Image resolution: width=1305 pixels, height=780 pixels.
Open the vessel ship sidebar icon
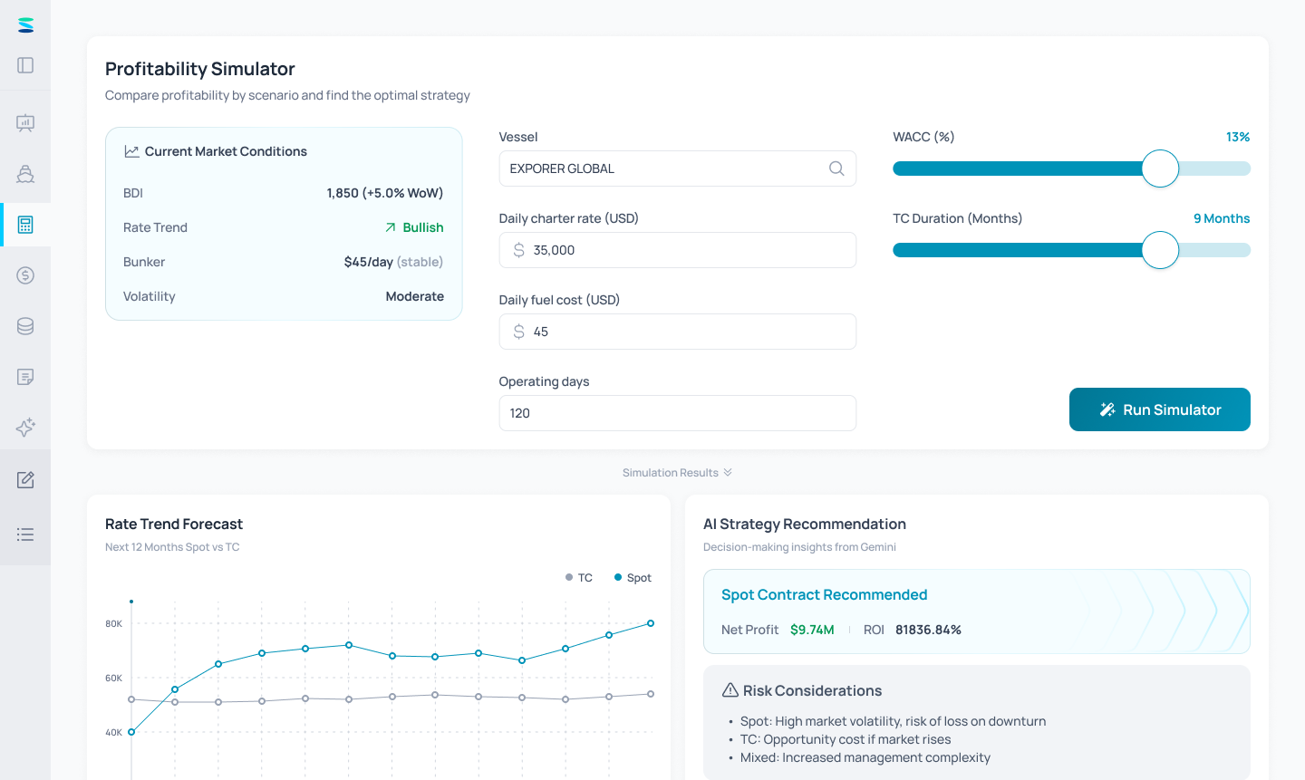point(25,174)
